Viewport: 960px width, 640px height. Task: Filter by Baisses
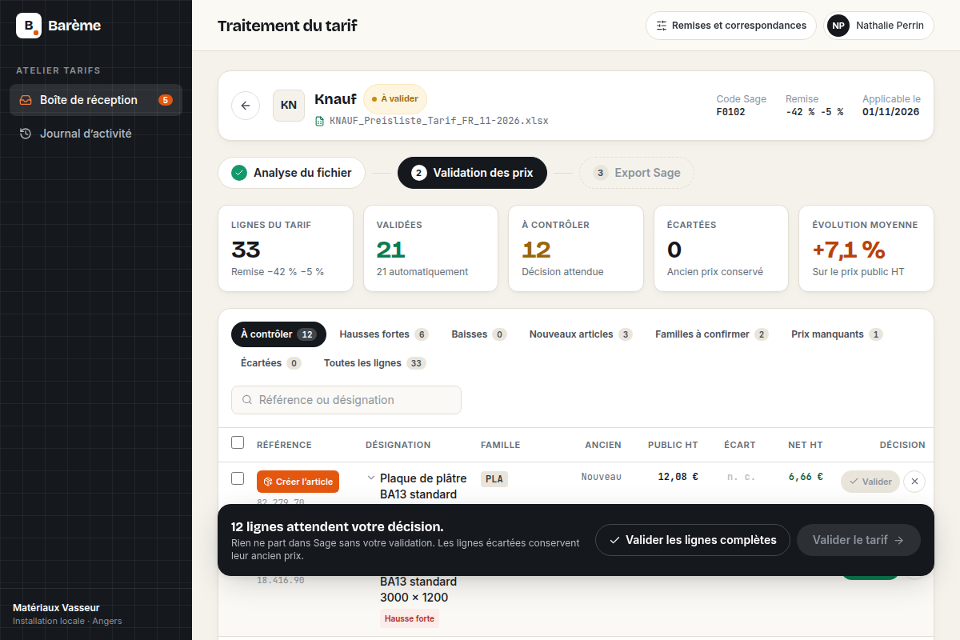(x=478, y=334)
